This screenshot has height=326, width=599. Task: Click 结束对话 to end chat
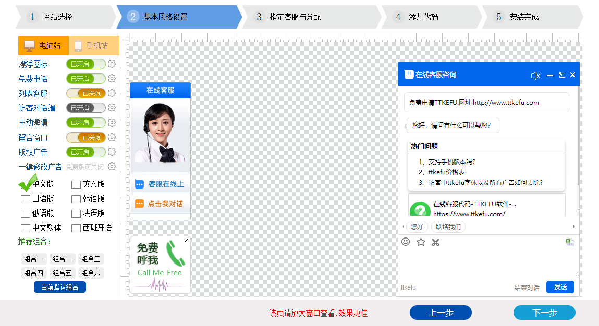(527, 287)
